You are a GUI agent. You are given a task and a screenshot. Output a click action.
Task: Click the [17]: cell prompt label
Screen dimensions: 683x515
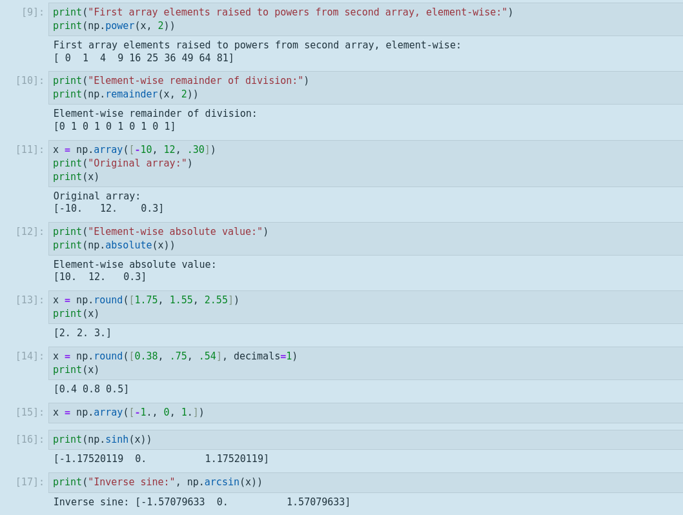(30, 482)
